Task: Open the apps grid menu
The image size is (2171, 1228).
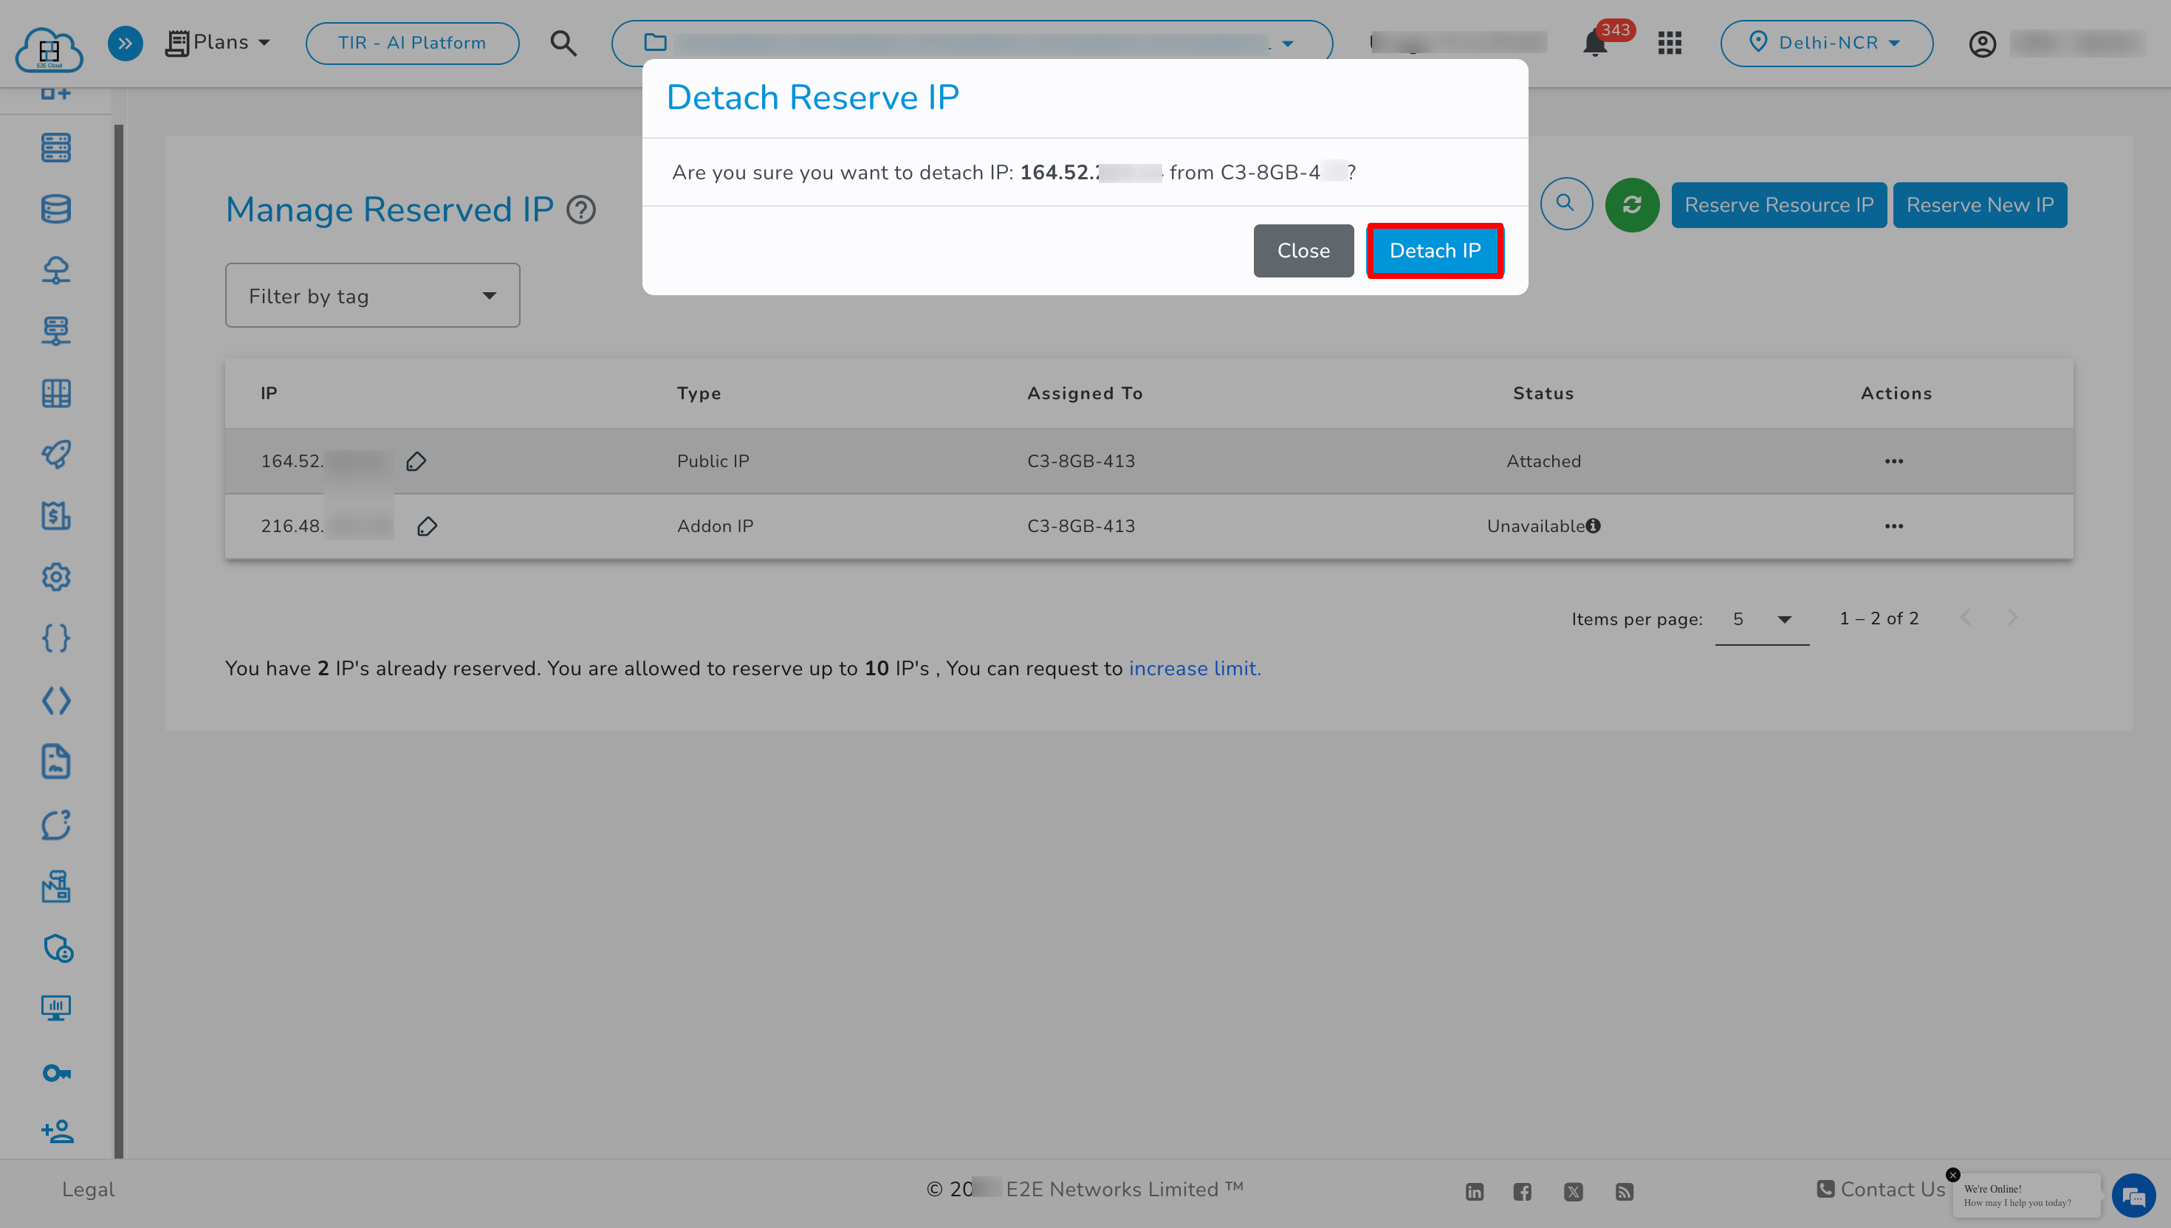Action: click(x=1669, y=42)
